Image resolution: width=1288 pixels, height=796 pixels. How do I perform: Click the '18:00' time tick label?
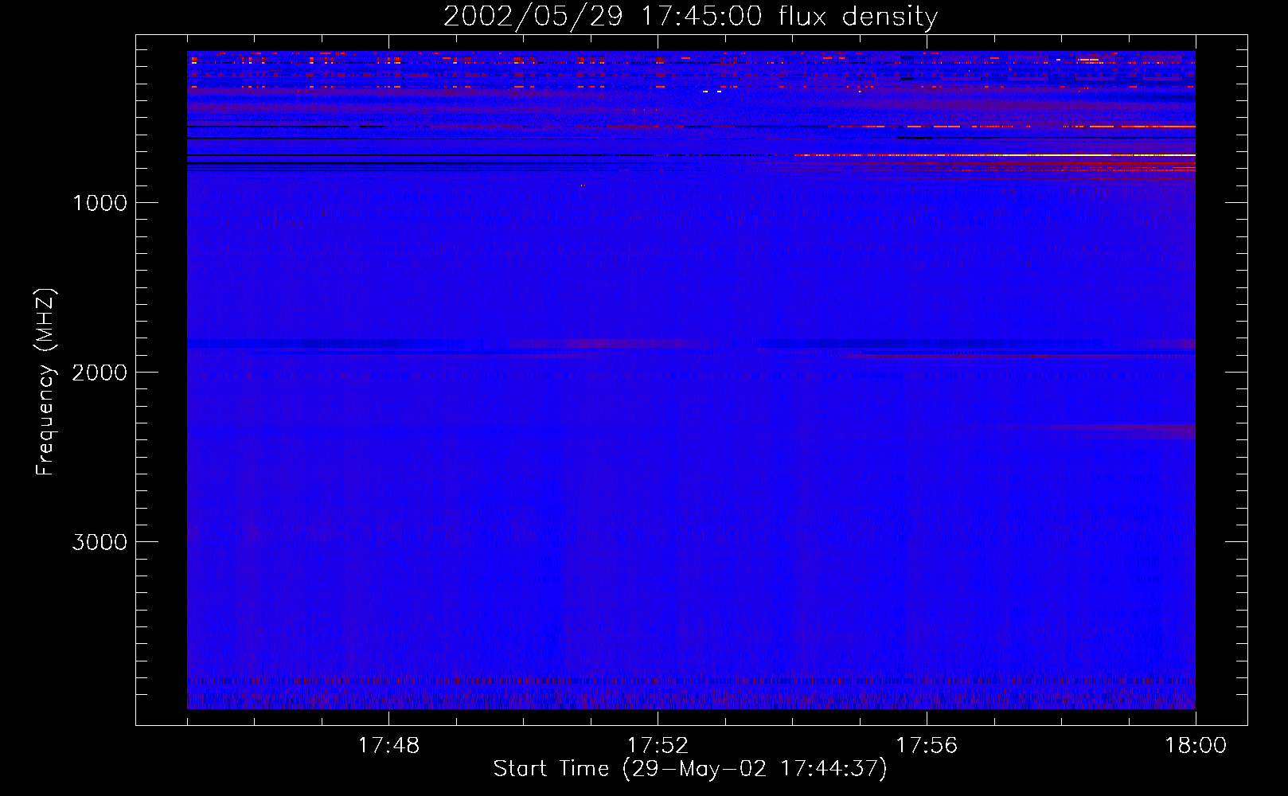pos(1196,746)
